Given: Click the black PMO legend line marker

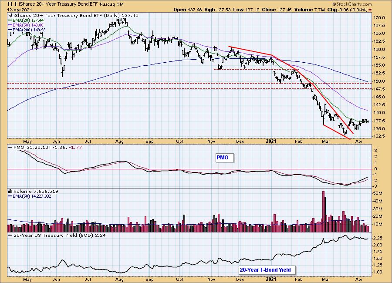Looking at the screenshot, I should [10, 148].
